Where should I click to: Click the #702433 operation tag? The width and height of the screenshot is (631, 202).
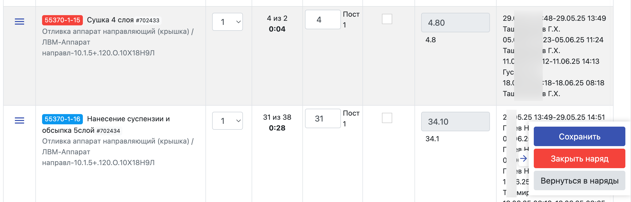pos(147,21)
